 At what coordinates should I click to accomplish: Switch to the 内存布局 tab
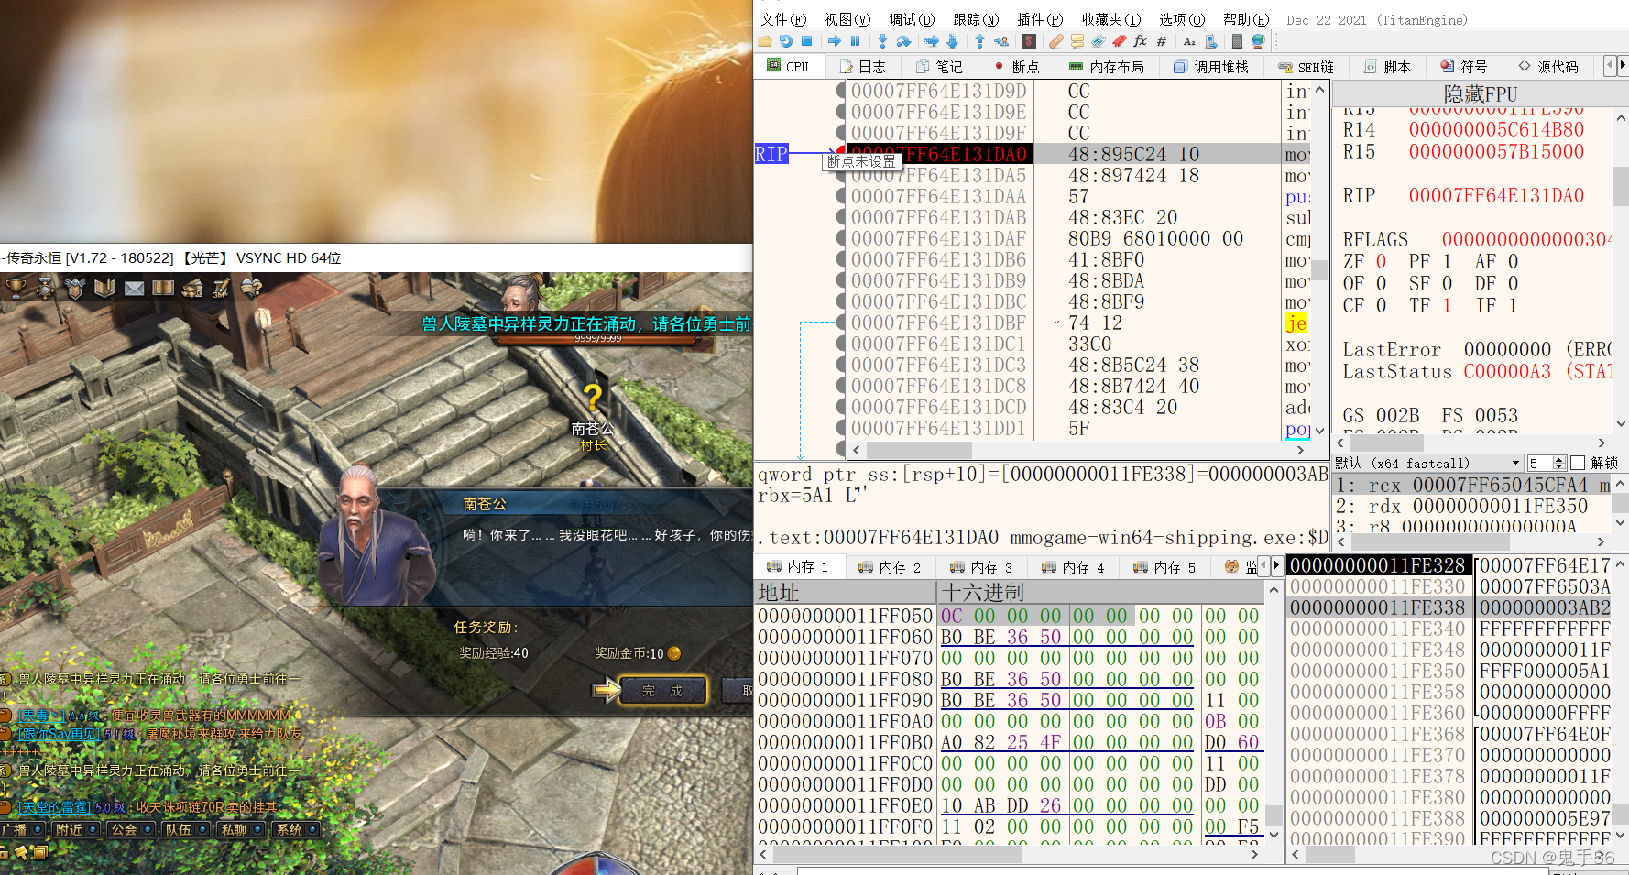(1107, 67)
